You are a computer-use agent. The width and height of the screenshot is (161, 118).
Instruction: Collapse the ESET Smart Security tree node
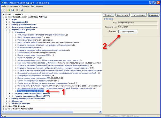tap(3, 17)
